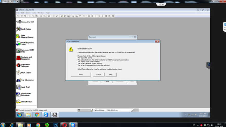The image size is (226, 127).
Task: Click Retry in ECM Connection dialog
Action: (x=81, y=74)
